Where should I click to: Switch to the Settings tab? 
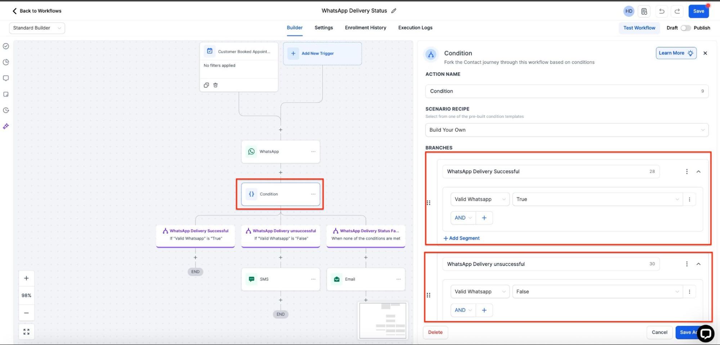[323, 28]
